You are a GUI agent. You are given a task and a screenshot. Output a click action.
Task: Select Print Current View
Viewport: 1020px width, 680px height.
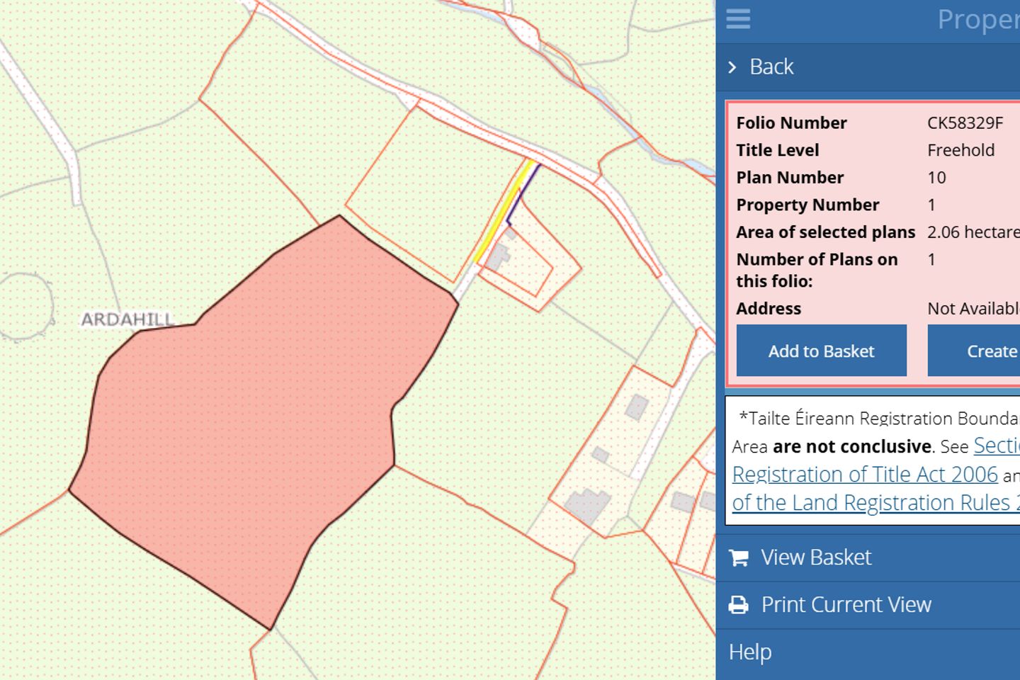(846, 605)
